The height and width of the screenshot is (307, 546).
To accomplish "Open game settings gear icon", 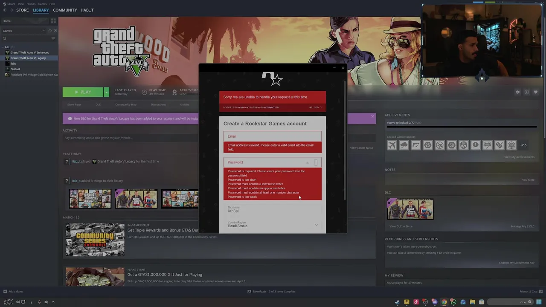I will (518, 92).
